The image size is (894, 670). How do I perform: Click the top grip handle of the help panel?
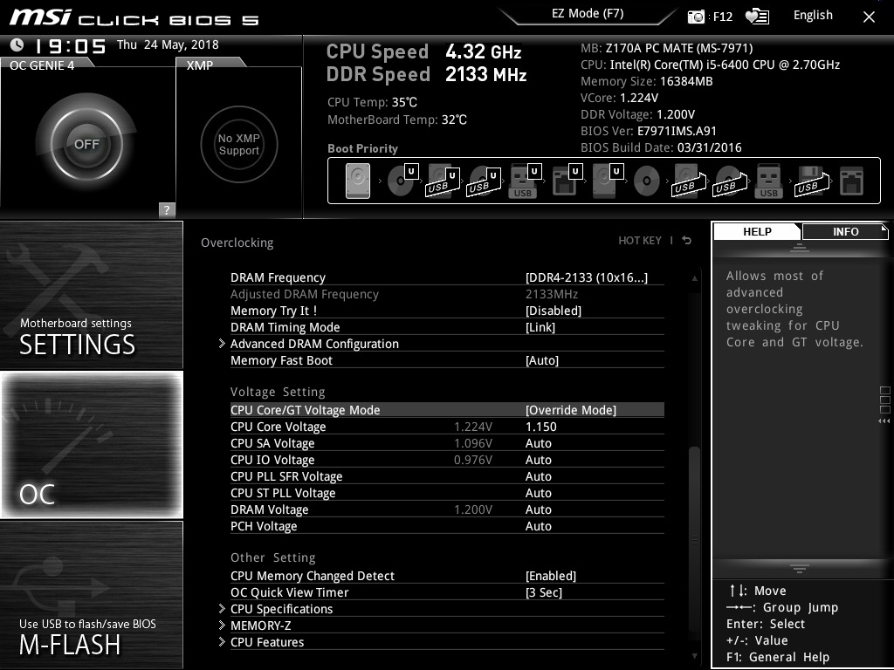click(x=800, y=248)
